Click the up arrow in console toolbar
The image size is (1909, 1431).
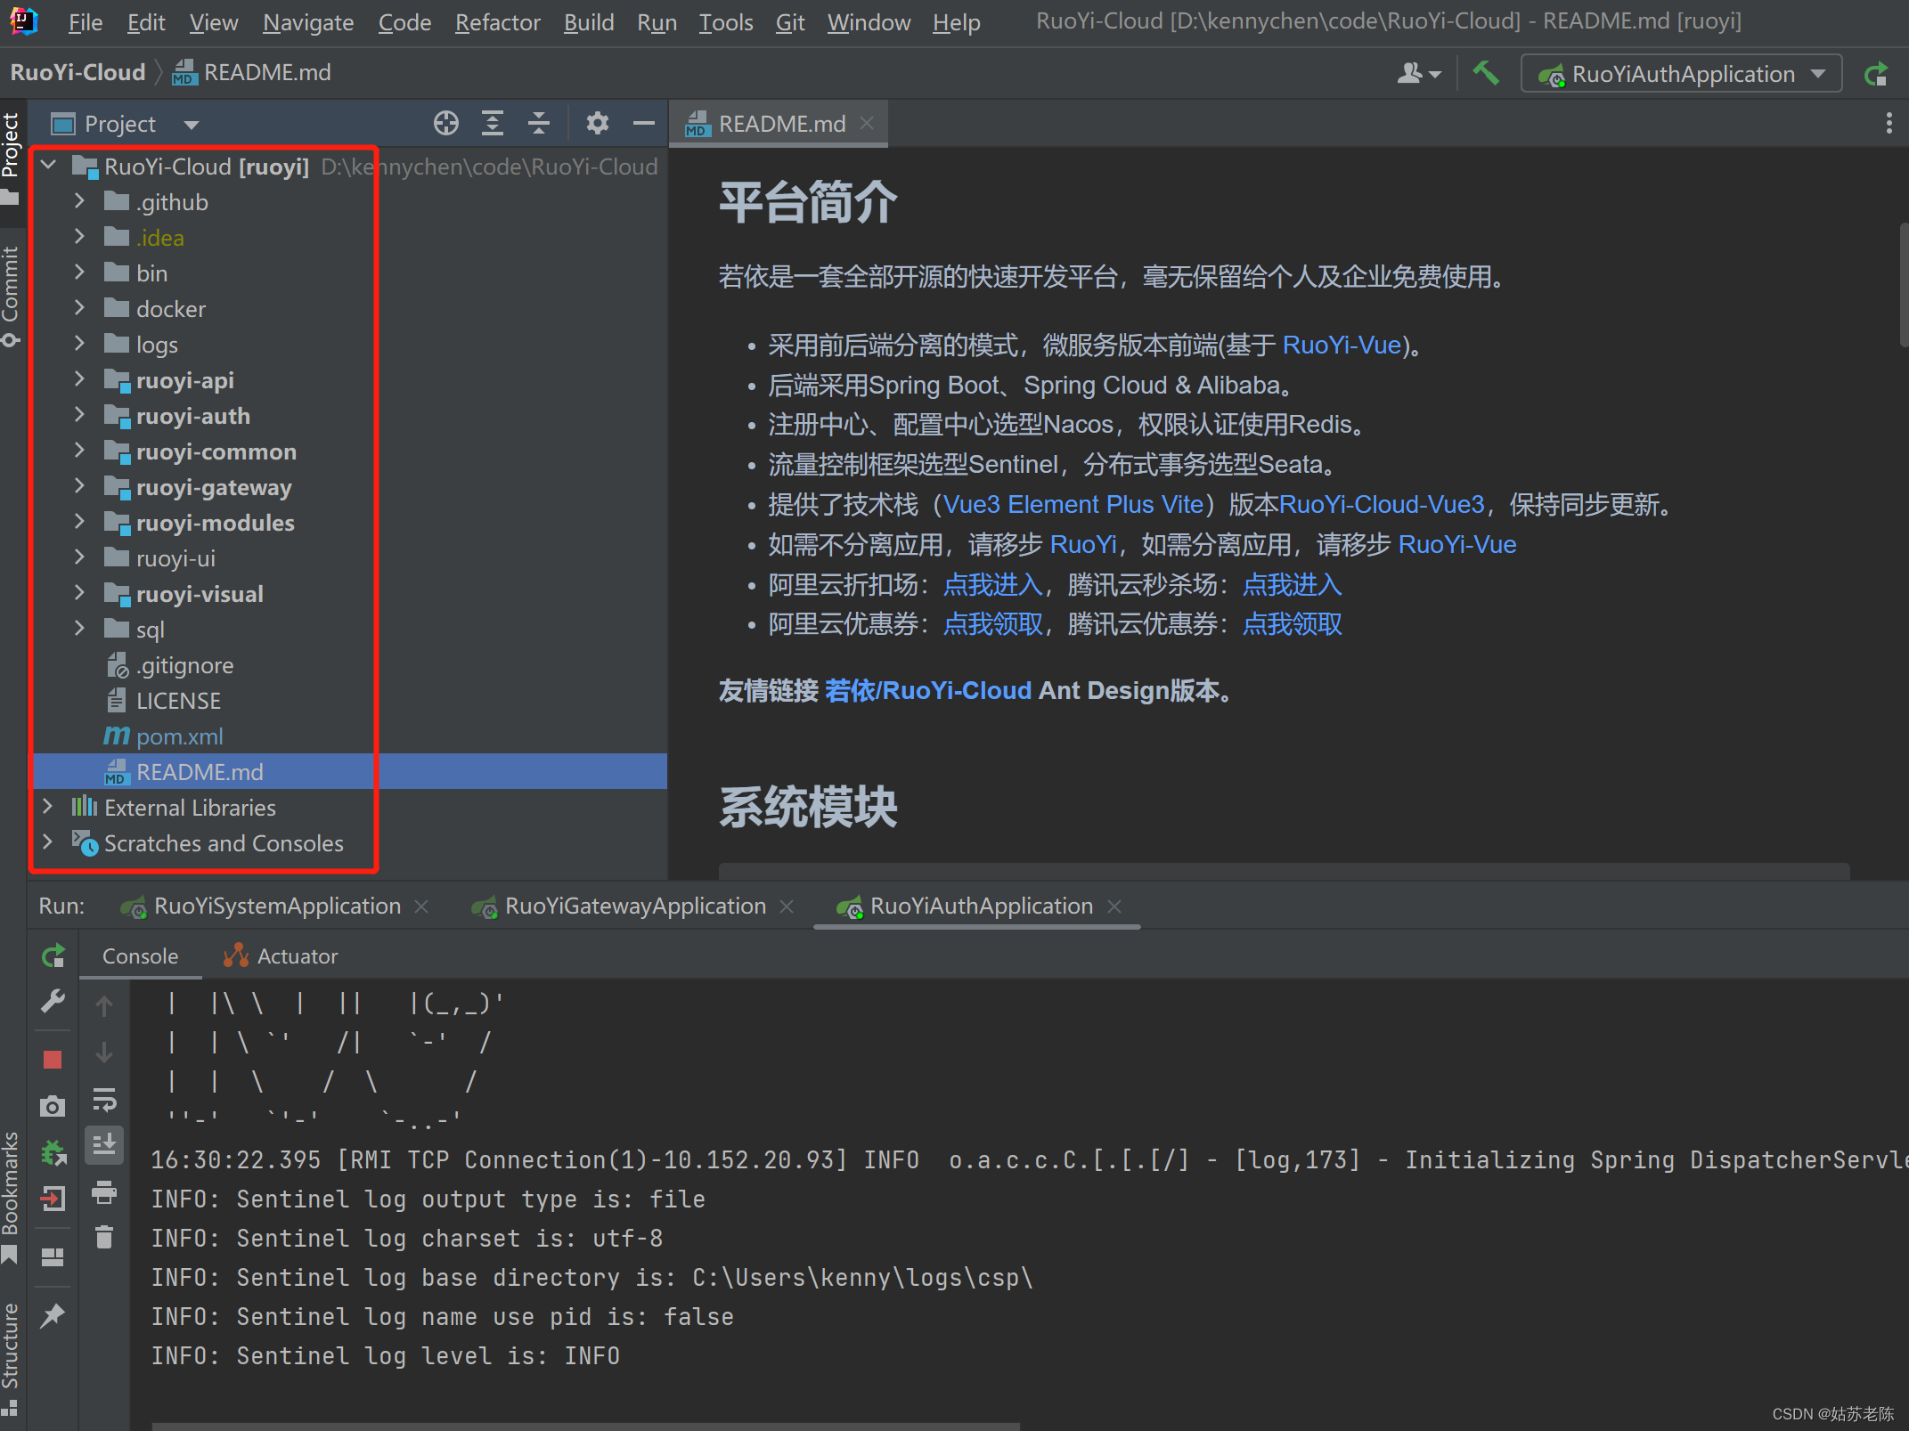click(104, 1006)
